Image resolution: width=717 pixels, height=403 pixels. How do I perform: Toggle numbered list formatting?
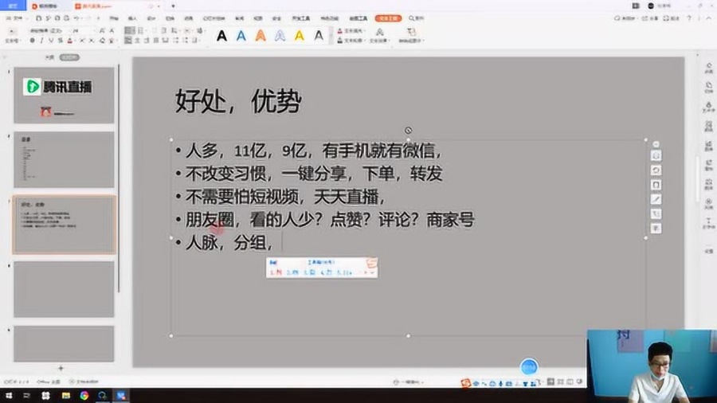[x=141, y=30]
